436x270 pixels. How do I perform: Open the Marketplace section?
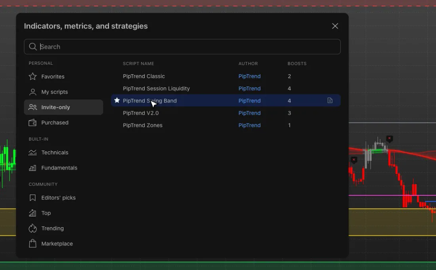tap(63, 243)
